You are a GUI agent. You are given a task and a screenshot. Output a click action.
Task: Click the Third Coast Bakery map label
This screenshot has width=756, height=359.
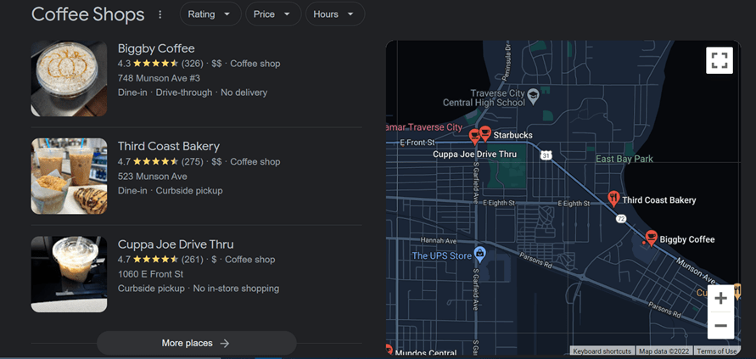(659, 200)
